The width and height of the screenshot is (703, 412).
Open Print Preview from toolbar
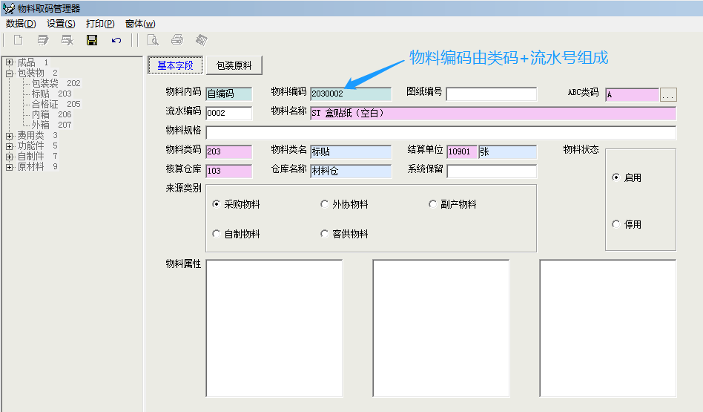153,40
